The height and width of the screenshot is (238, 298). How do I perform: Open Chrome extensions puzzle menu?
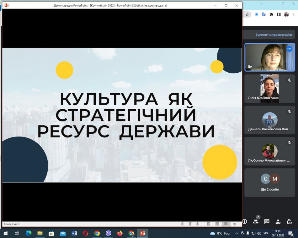(x=271, y=14)
